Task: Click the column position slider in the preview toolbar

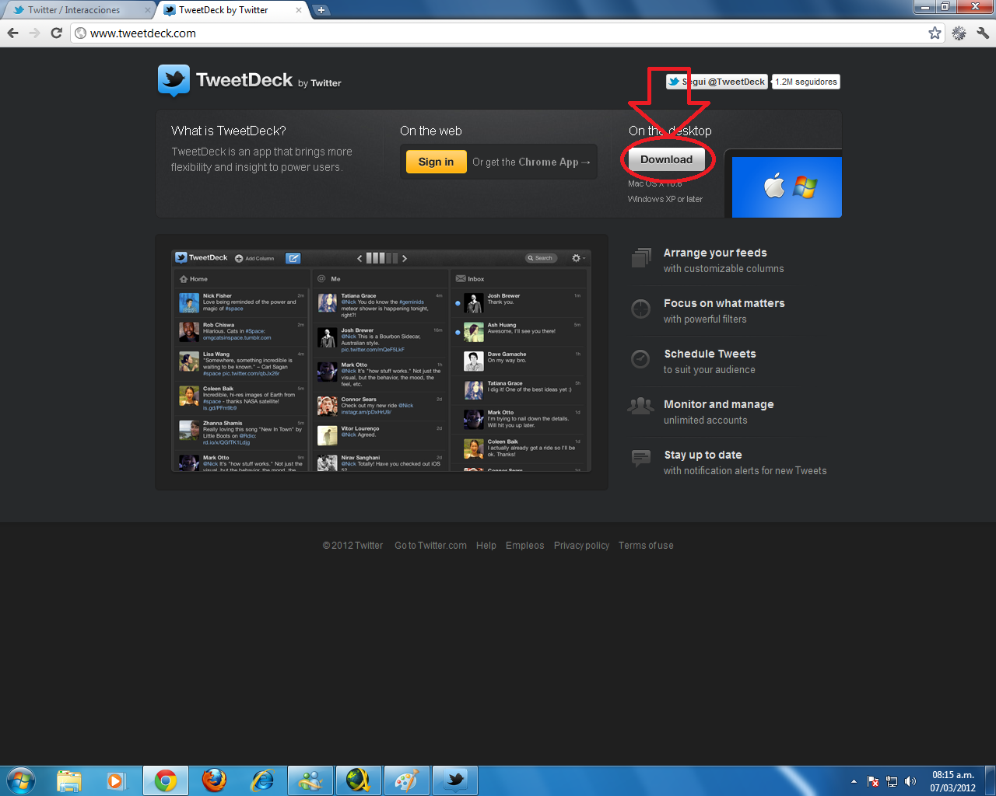Action: click(x=381, y=258)
